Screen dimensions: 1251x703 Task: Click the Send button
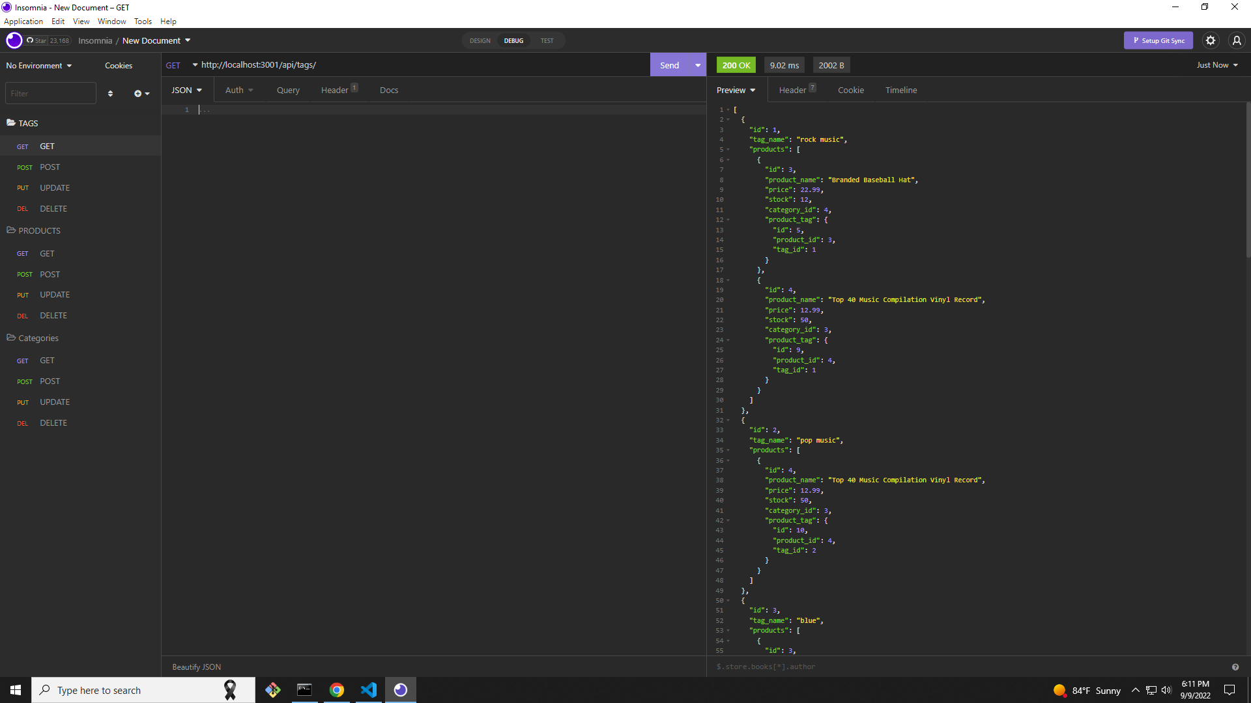pyautogui.click(x=670, y=64)
